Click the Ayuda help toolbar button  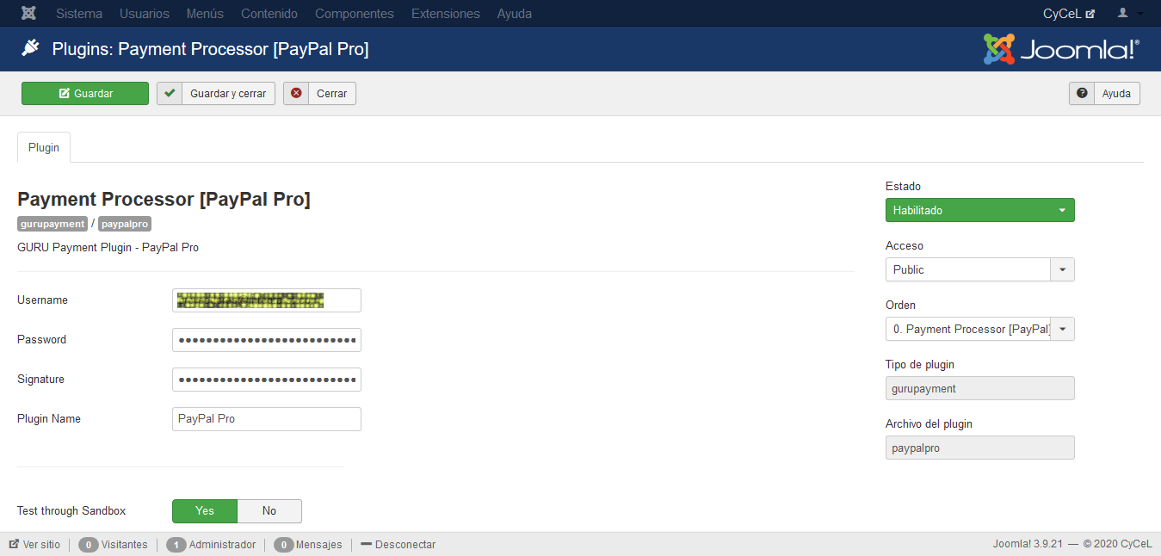pyautogui.click(x=1104, y=94)
